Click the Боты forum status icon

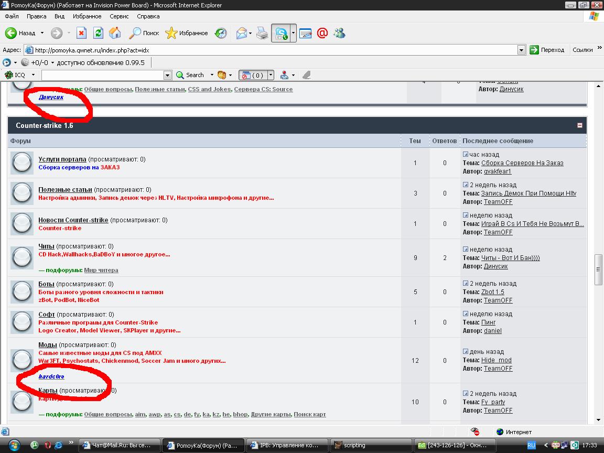coord(22,292)
